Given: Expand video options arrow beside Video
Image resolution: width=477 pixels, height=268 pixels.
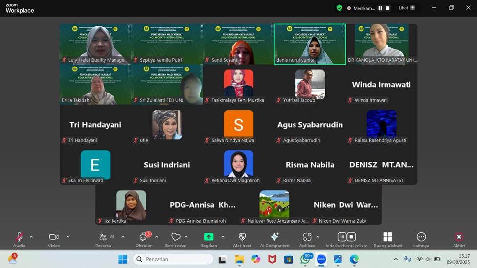Looking at the screenshot, I should pos(68,237).
